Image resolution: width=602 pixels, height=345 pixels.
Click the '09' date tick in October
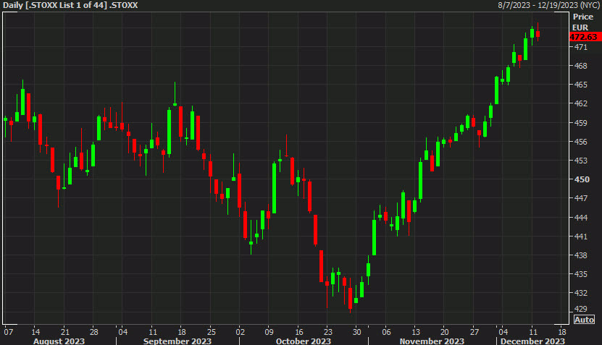coord(269,332)
